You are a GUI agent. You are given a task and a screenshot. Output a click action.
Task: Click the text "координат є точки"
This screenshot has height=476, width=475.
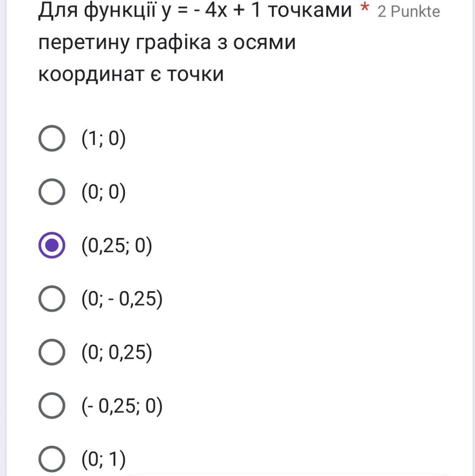(x=131, y=74)
